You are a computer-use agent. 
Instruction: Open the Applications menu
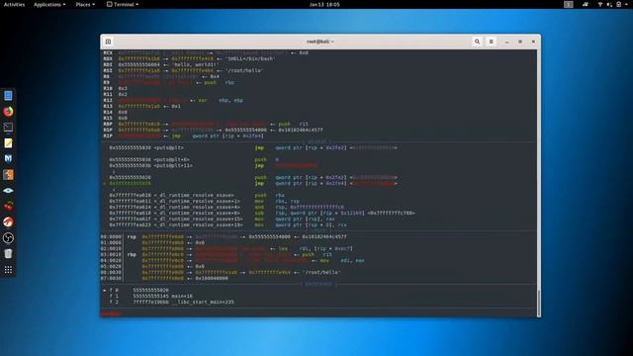coord(49,4)
